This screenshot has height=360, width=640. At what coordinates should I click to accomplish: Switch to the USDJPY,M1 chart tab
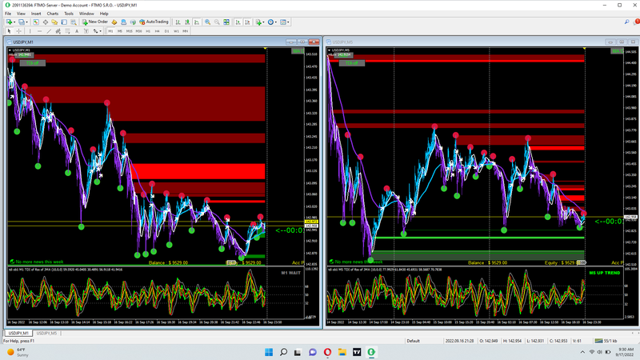tap(18, 333)
